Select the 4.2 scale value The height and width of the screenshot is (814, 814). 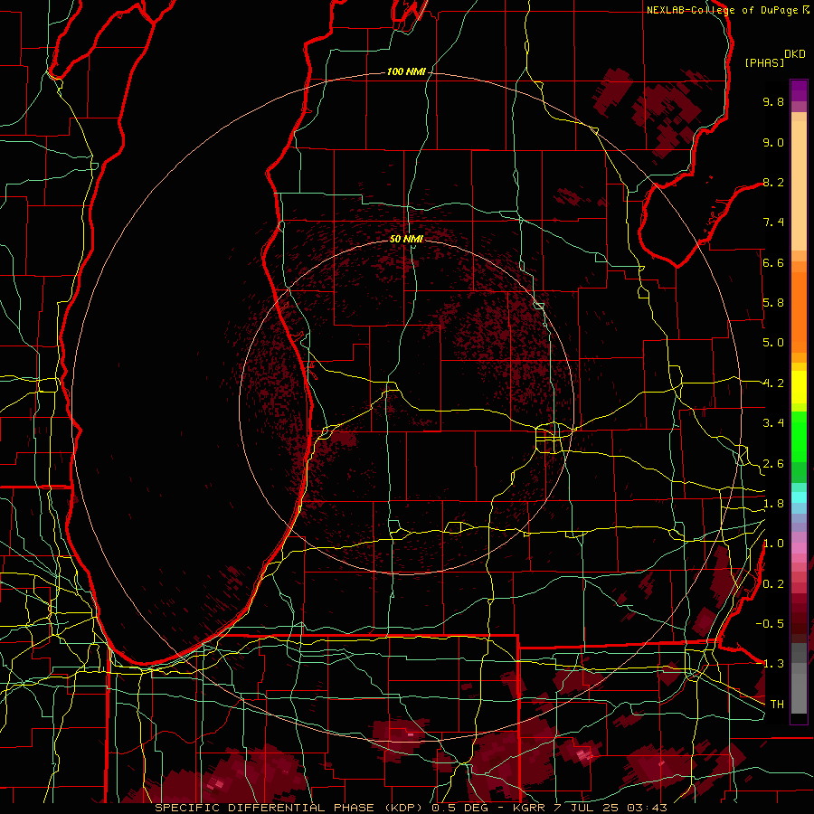(773, 383)
